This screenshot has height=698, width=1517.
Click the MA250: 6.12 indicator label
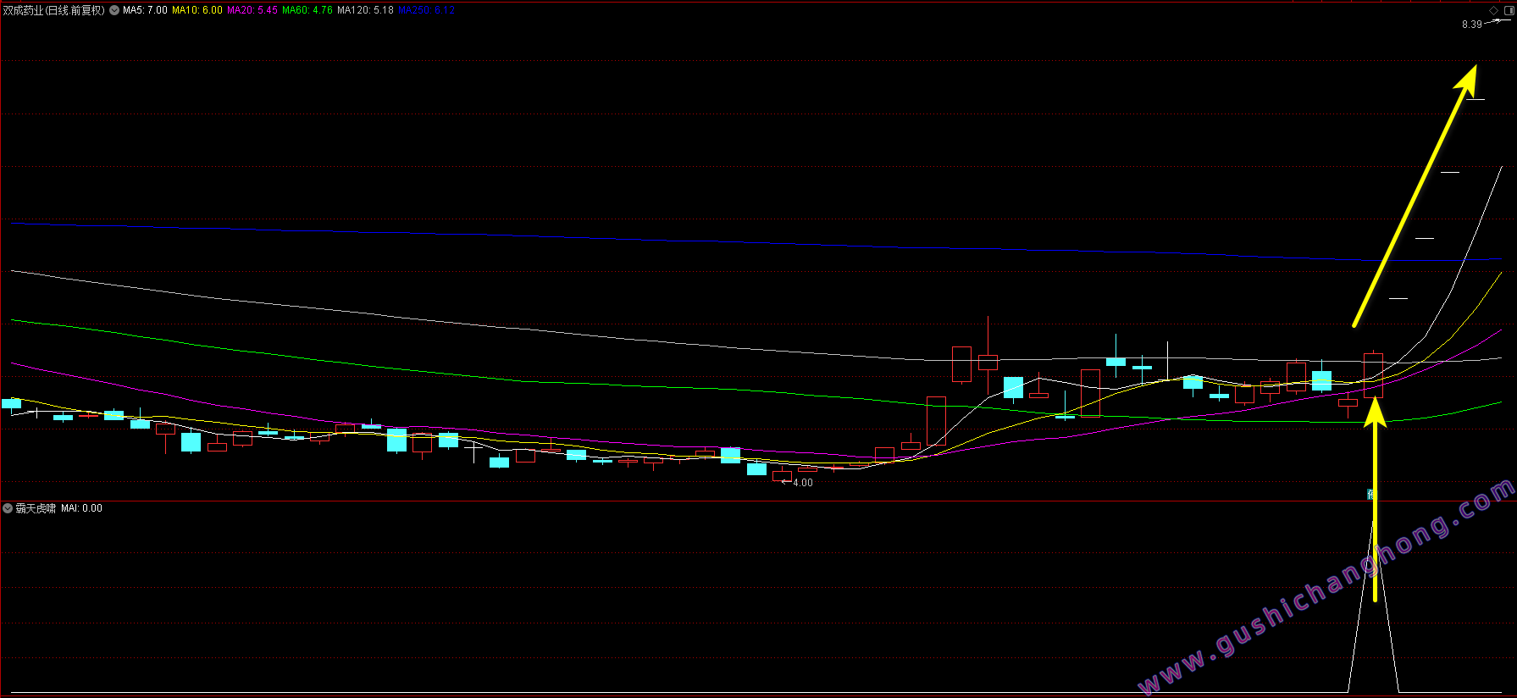point(426,10)
